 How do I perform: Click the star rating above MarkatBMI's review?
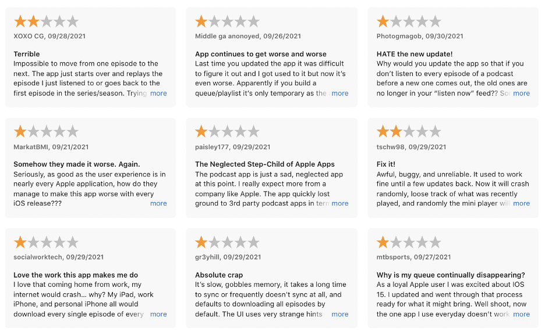click(x=46, y=132)
